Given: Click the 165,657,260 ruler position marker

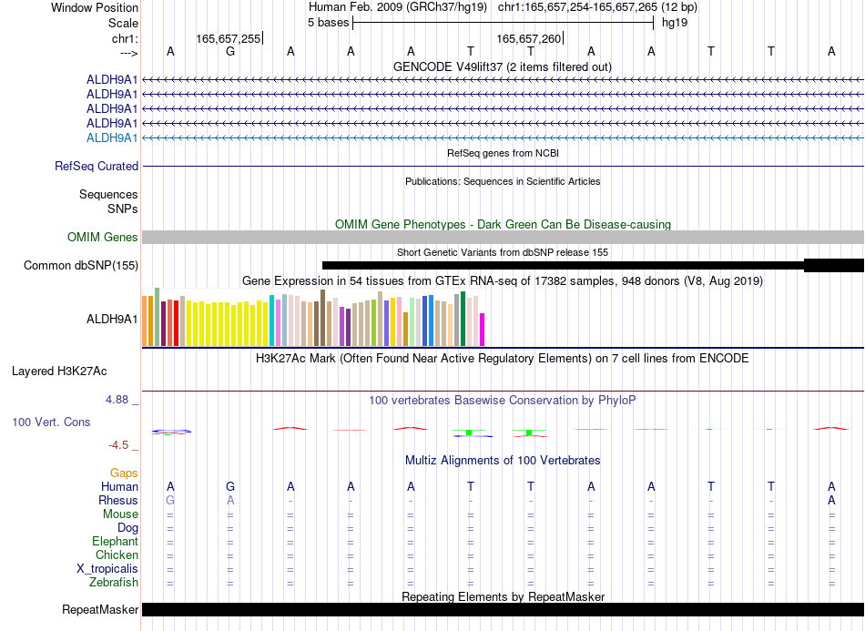Looking at the screenshot, I should tap(530, 38).
